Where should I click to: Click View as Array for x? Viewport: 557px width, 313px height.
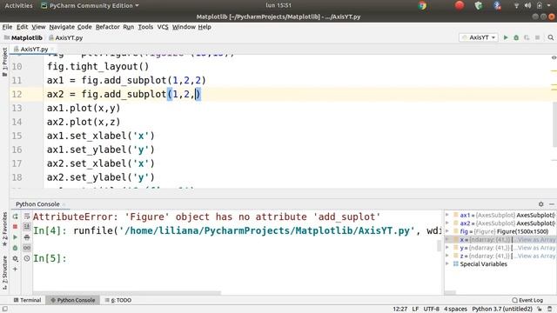pyautogui.click(x=537, y=240)
